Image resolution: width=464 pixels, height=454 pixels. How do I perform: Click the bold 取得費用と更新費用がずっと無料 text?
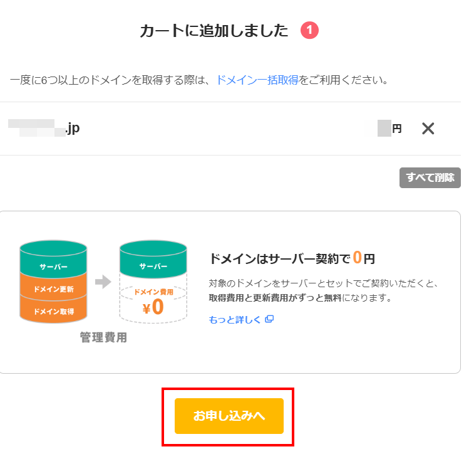click(x=275, y=298)
